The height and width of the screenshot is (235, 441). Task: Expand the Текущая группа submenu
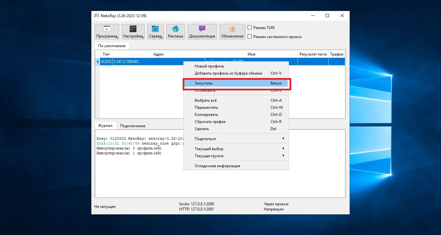point(236,156)
